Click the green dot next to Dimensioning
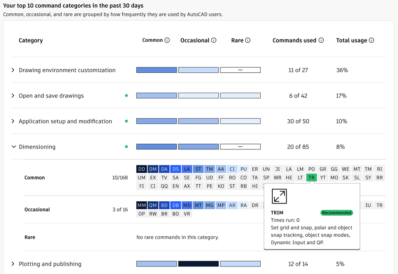This screenshot has width=398, height=274. point(127,147)
